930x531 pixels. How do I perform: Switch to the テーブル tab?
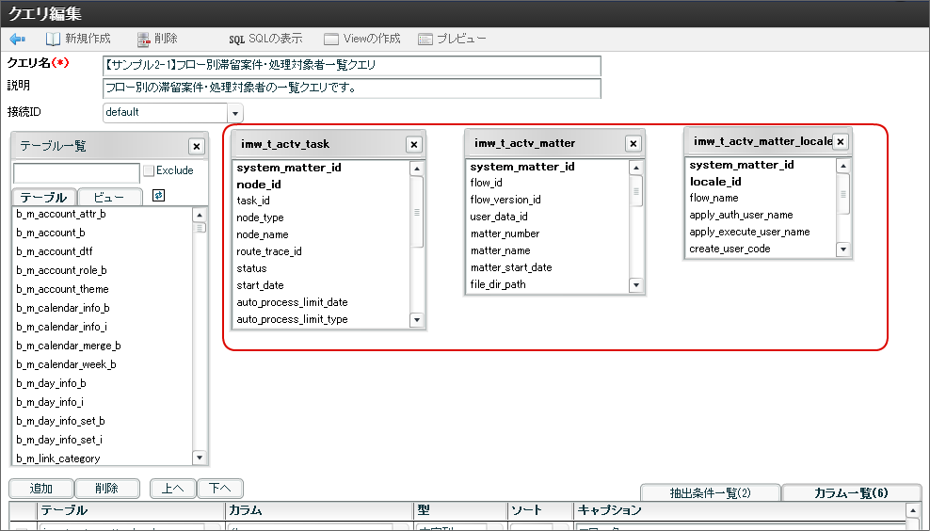44,197
